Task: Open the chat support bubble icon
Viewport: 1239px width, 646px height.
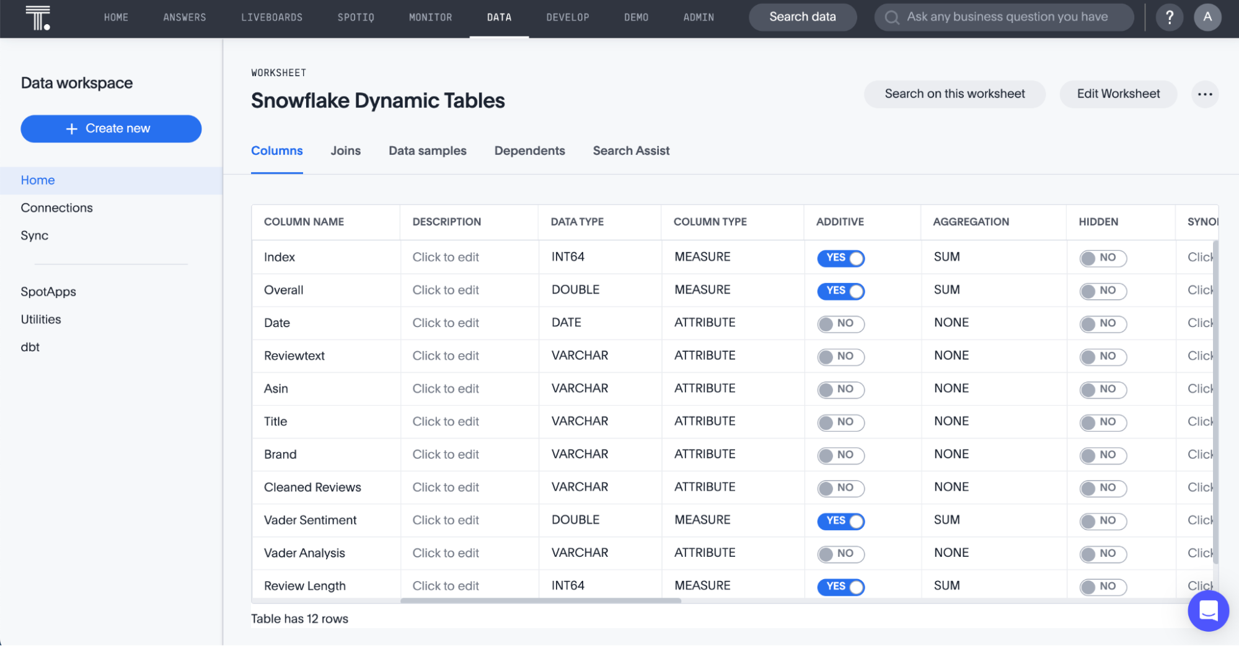Action: click(x=1208, y=611)
